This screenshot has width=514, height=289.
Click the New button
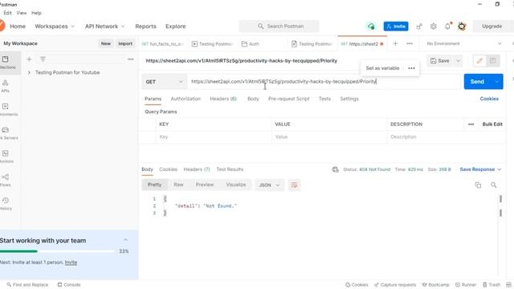coord(105,43)
